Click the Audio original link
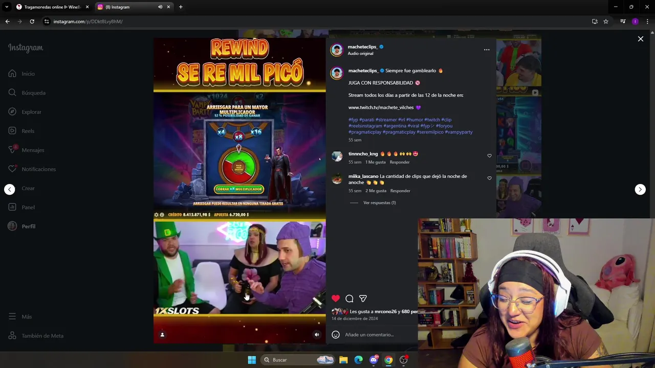This screenshot has width=655, height=368. coord(360,54)
